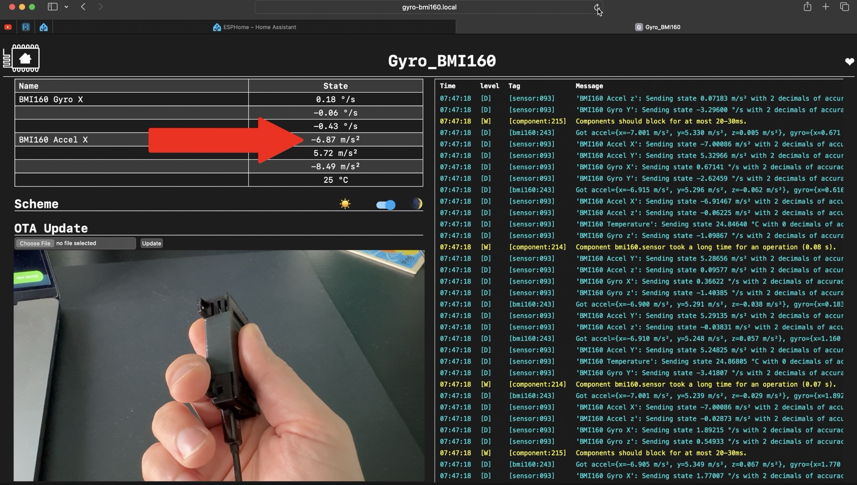Click the gyro-bmi160.local address bar
Screen dimensions: 857x485
(429, 7)
